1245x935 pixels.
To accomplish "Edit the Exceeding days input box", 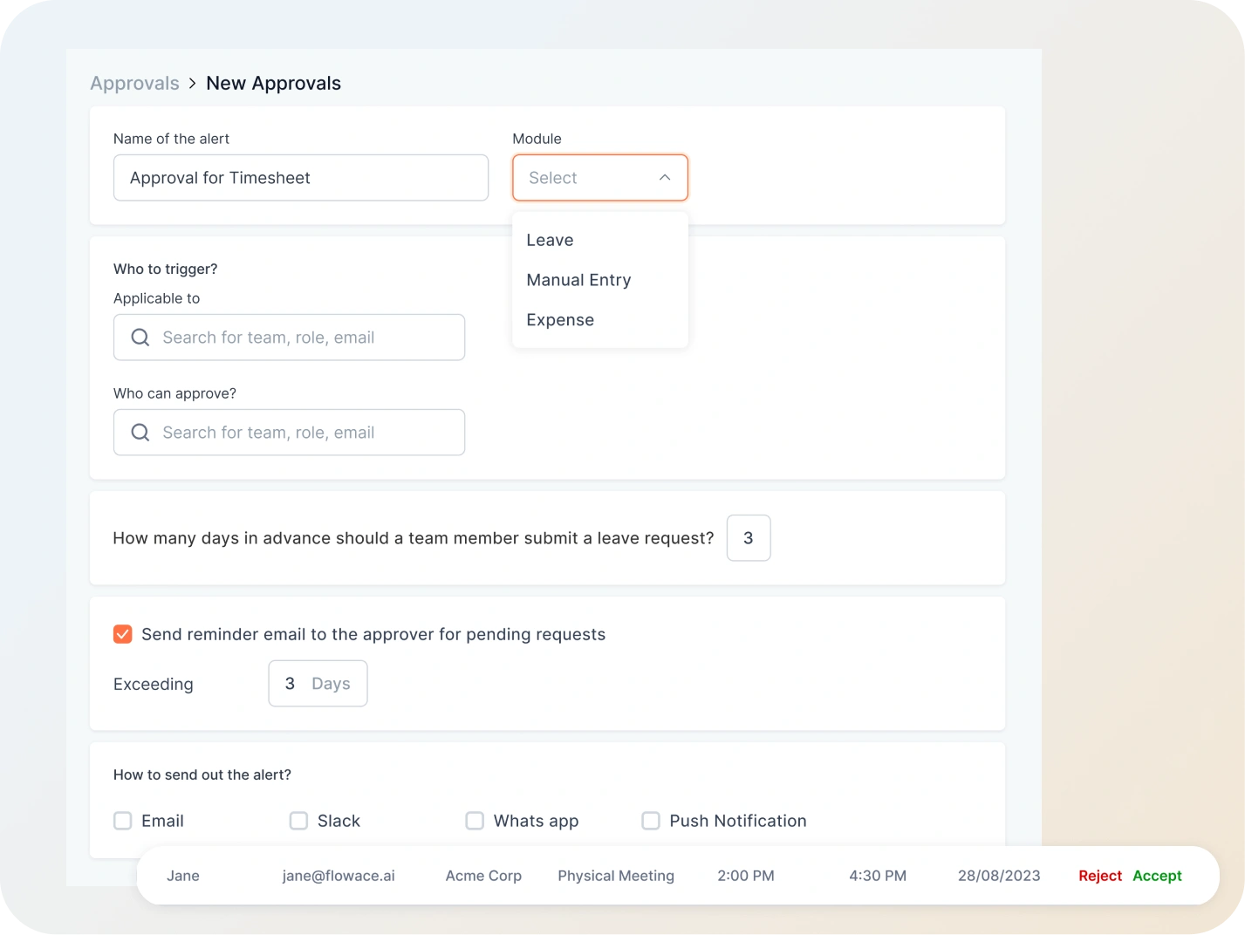I will click(318, 684).
